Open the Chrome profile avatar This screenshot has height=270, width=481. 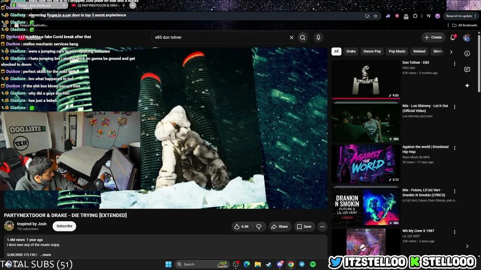(x=437, y=16)
